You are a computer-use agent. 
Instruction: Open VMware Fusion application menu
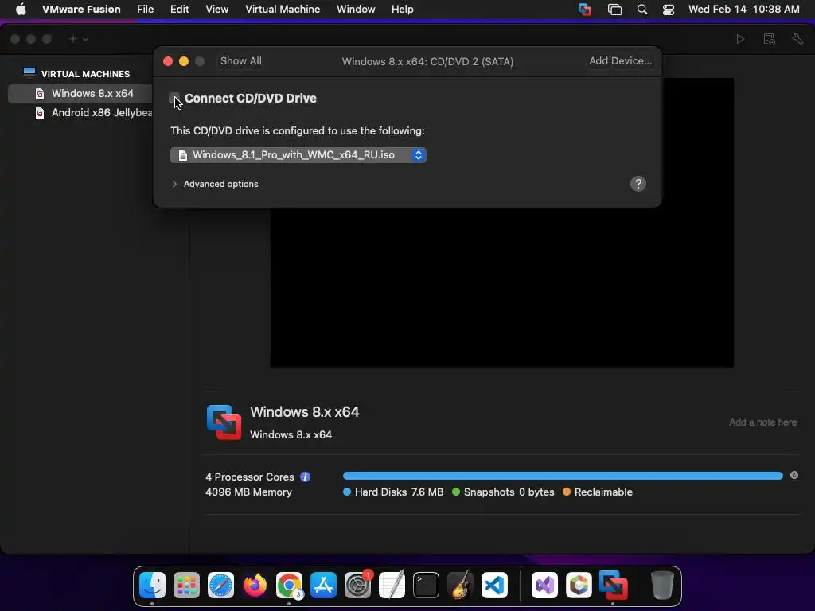pos(81,10)
